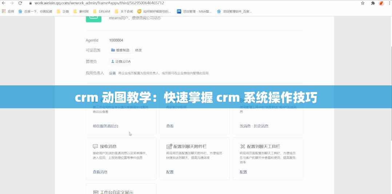Open the 素材网 bookmark folder

point(81,12)
